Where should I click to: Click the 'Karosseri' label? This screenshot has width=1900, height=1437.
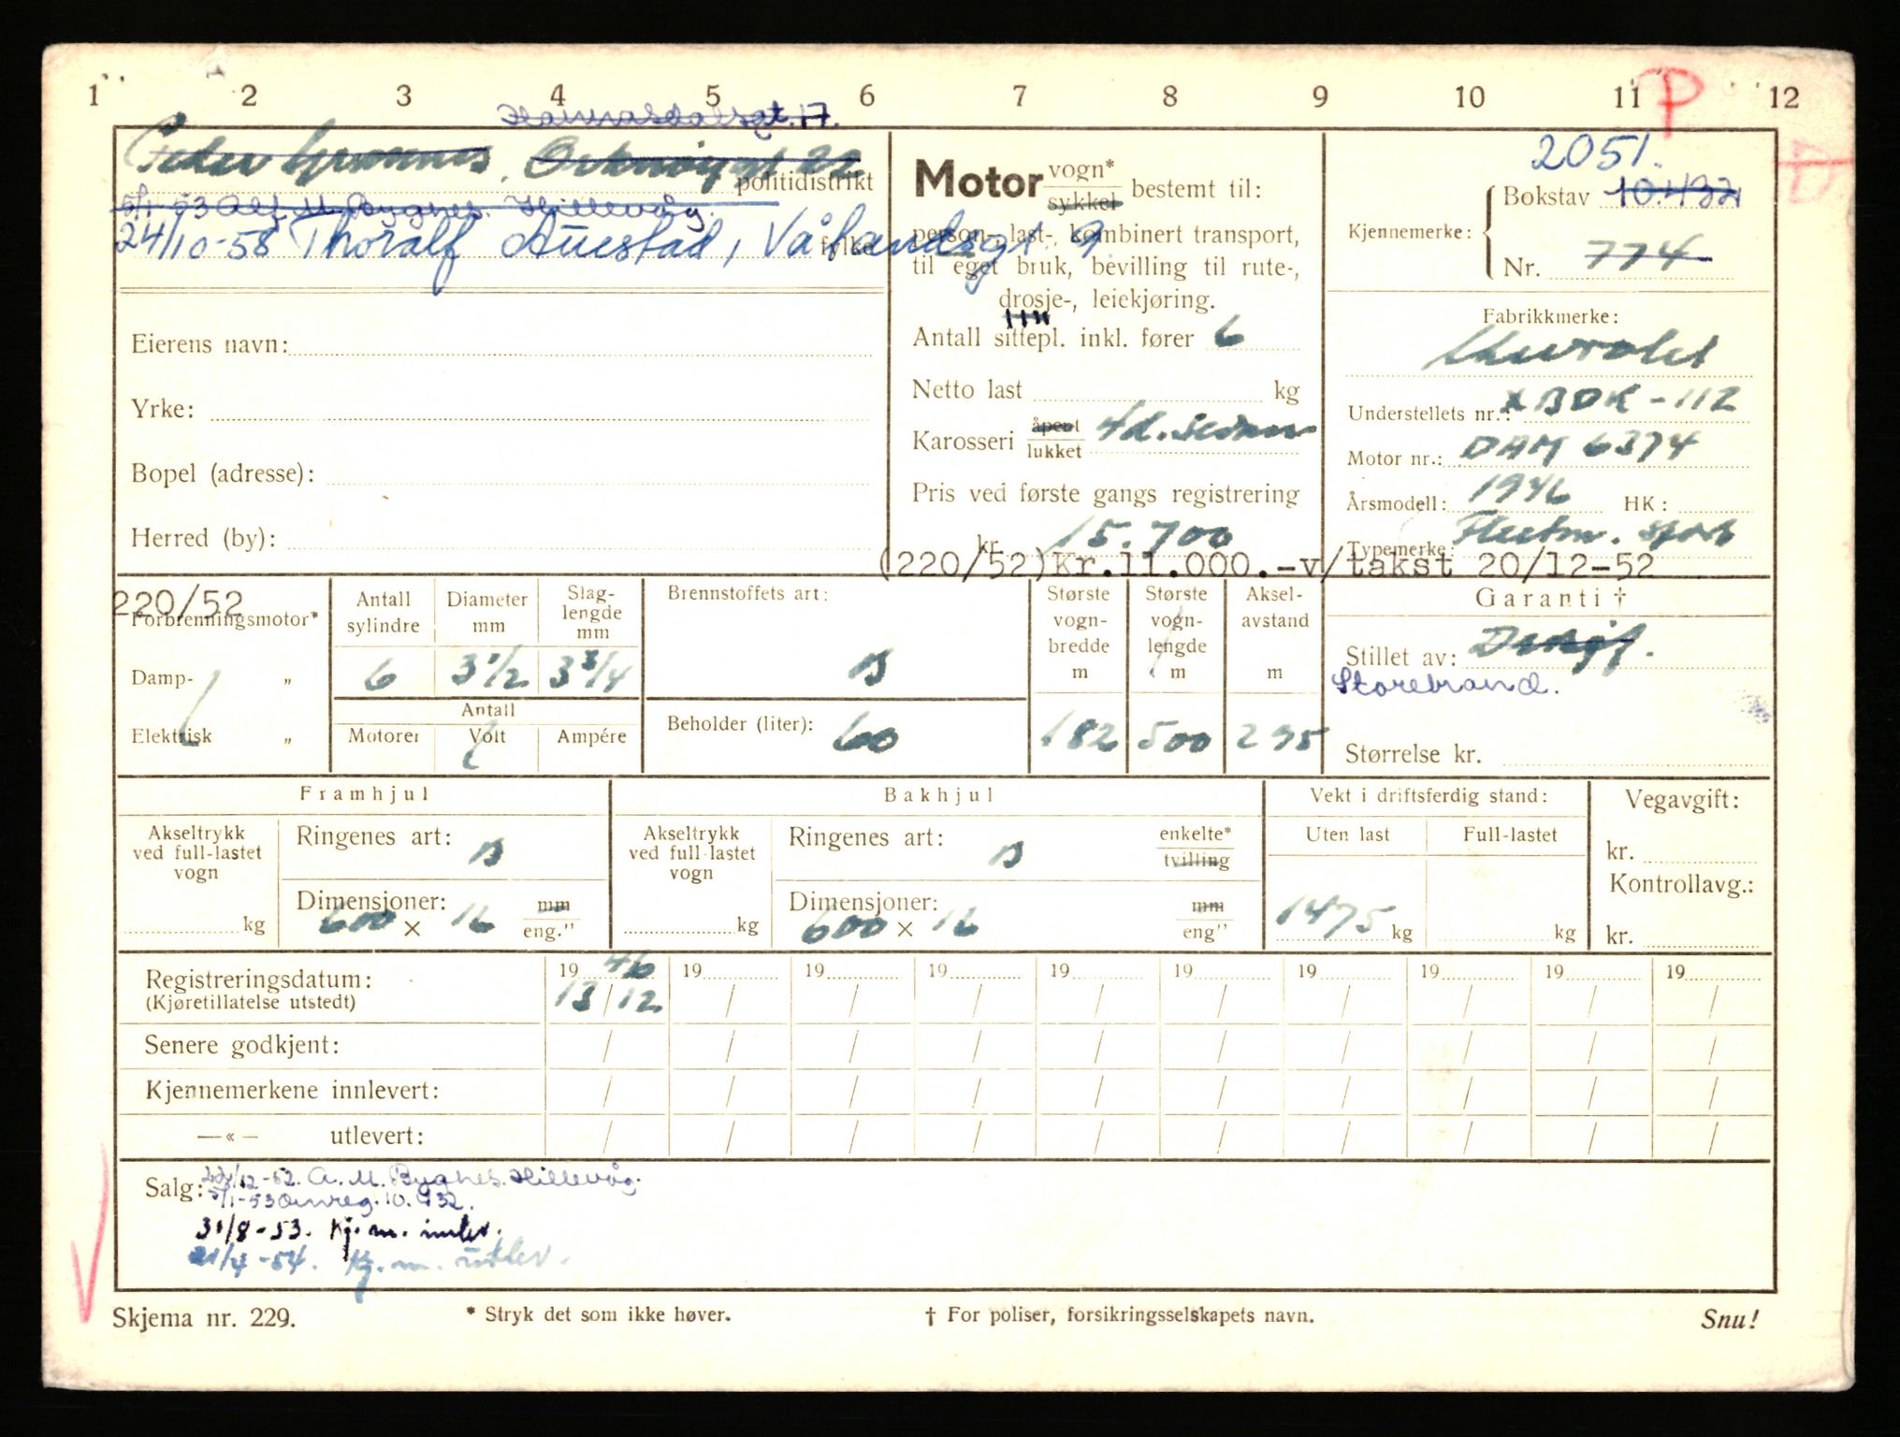pyautogui.click(x=963, y=441)
